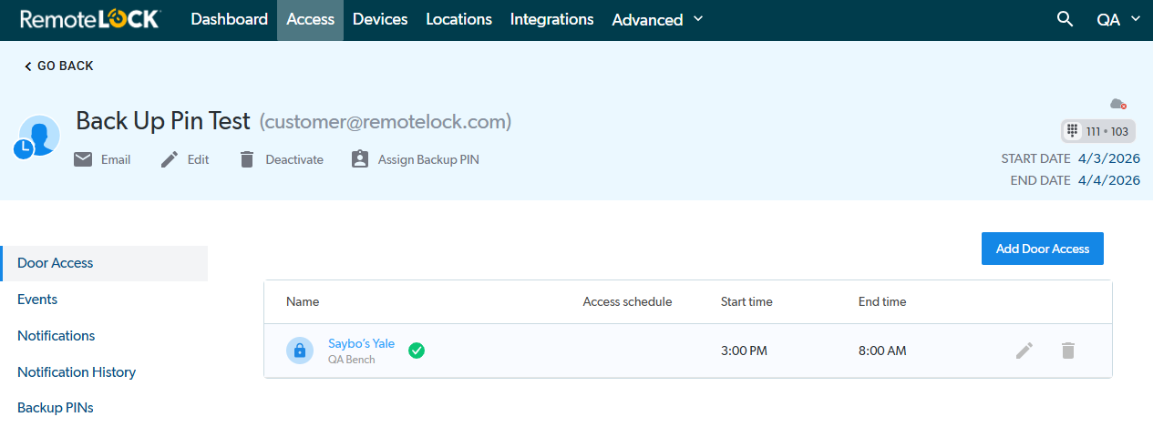Click the 3:00 PM start time cell
Screen dimensions: 1153x427
tap(744, 351)
